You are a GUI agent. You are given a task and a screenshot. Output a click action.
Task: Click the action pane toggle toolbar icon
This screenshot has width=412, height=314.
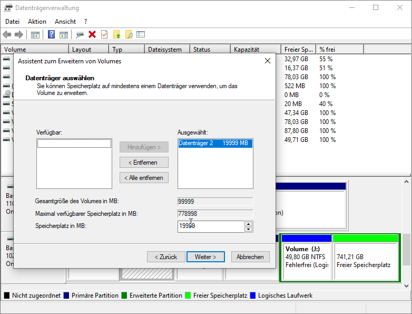[x=64, y=35]
